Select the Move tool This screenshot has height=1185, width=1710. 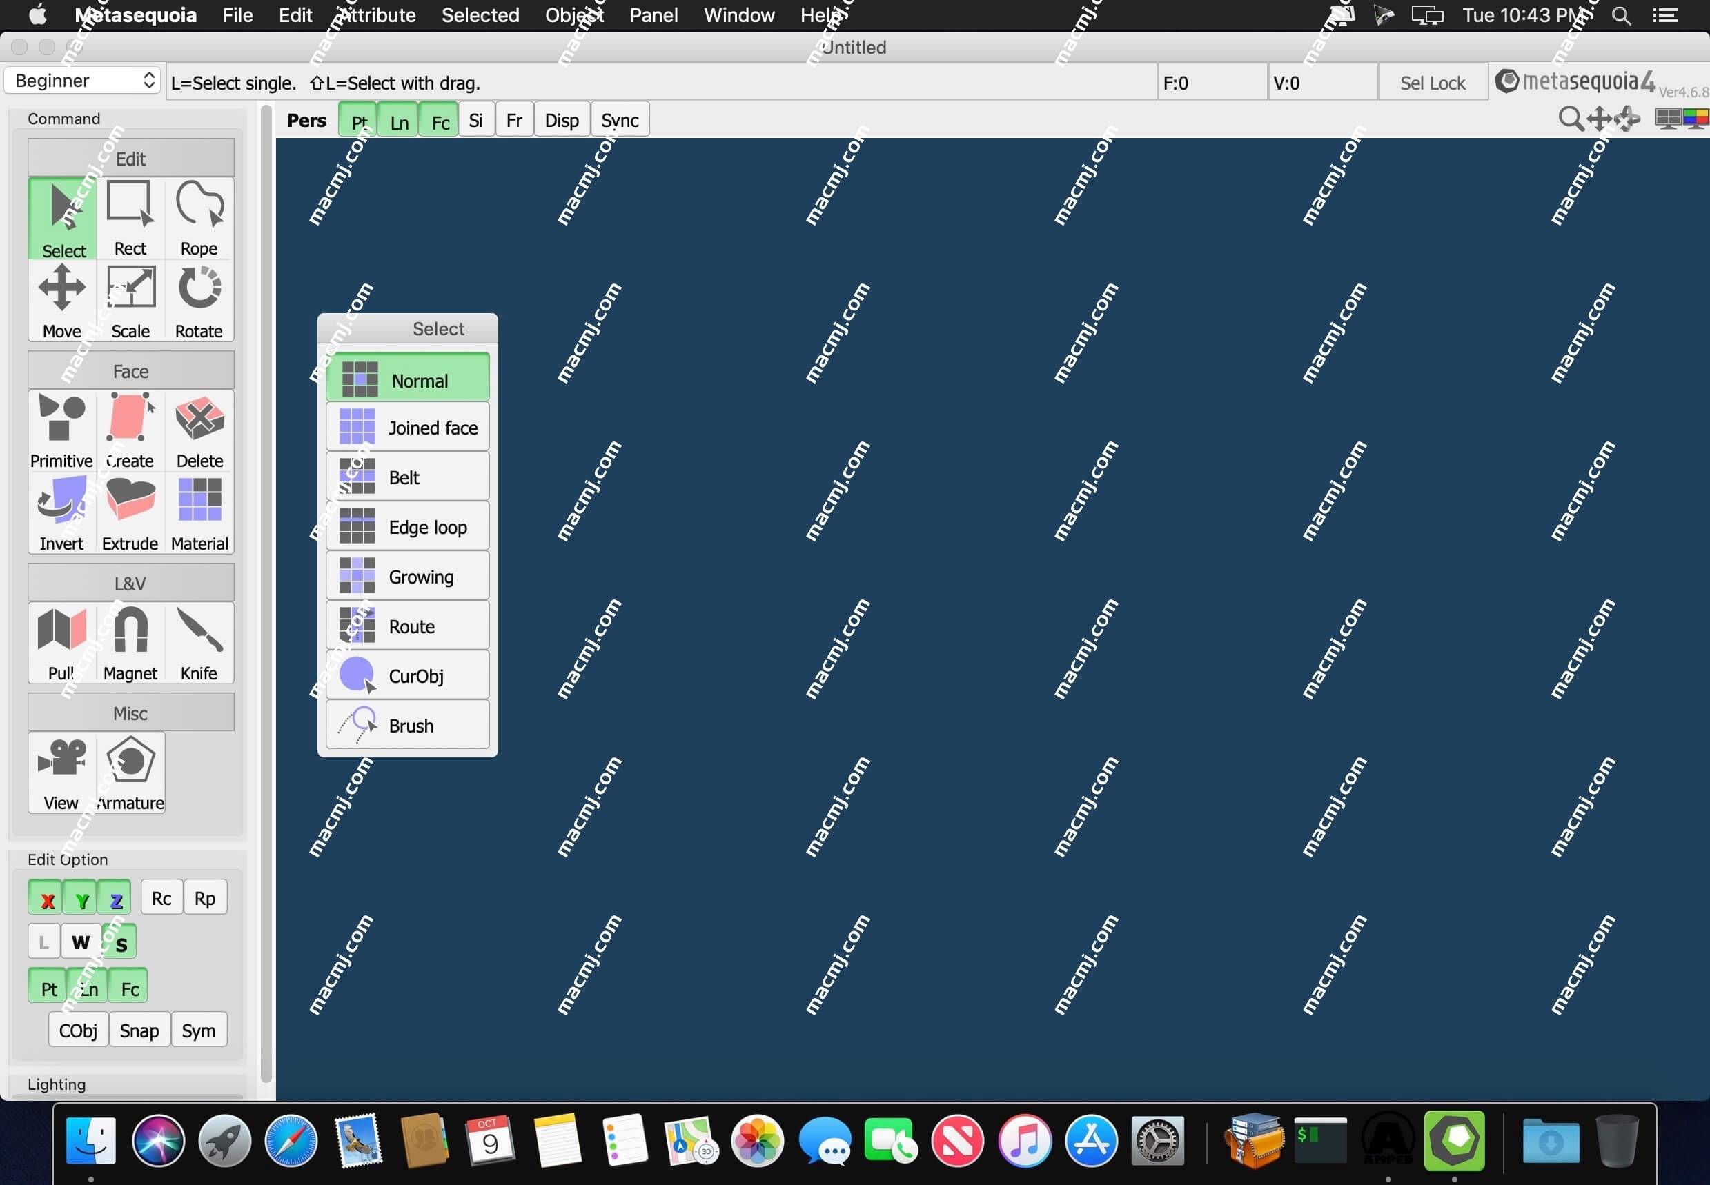[60, 301]
